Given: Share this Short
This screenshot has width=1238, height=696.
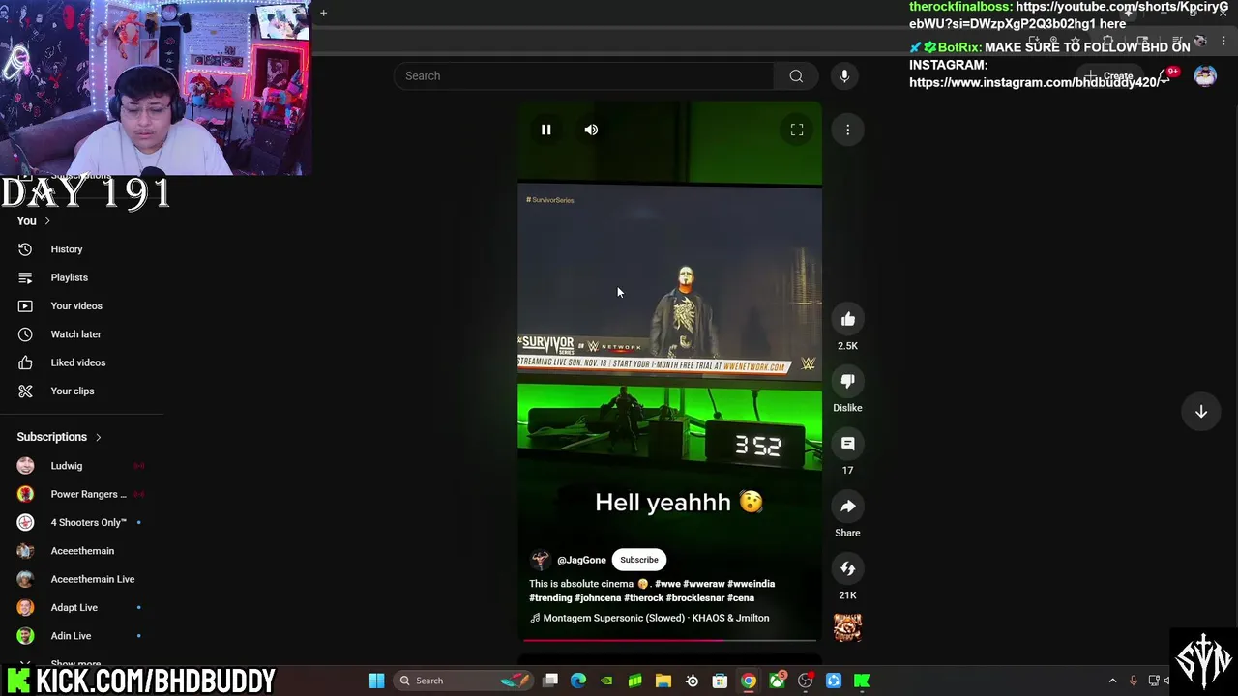Looking at the screenshot, I should point(848,506).
